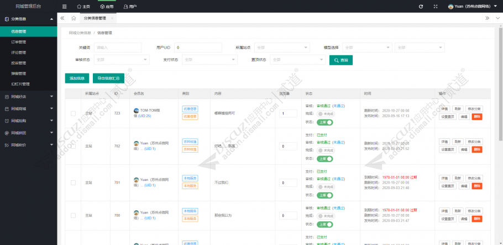This screenshot has width=503, height=245.
Task: Click the 关键词 input field
Action: coord(114,48)
